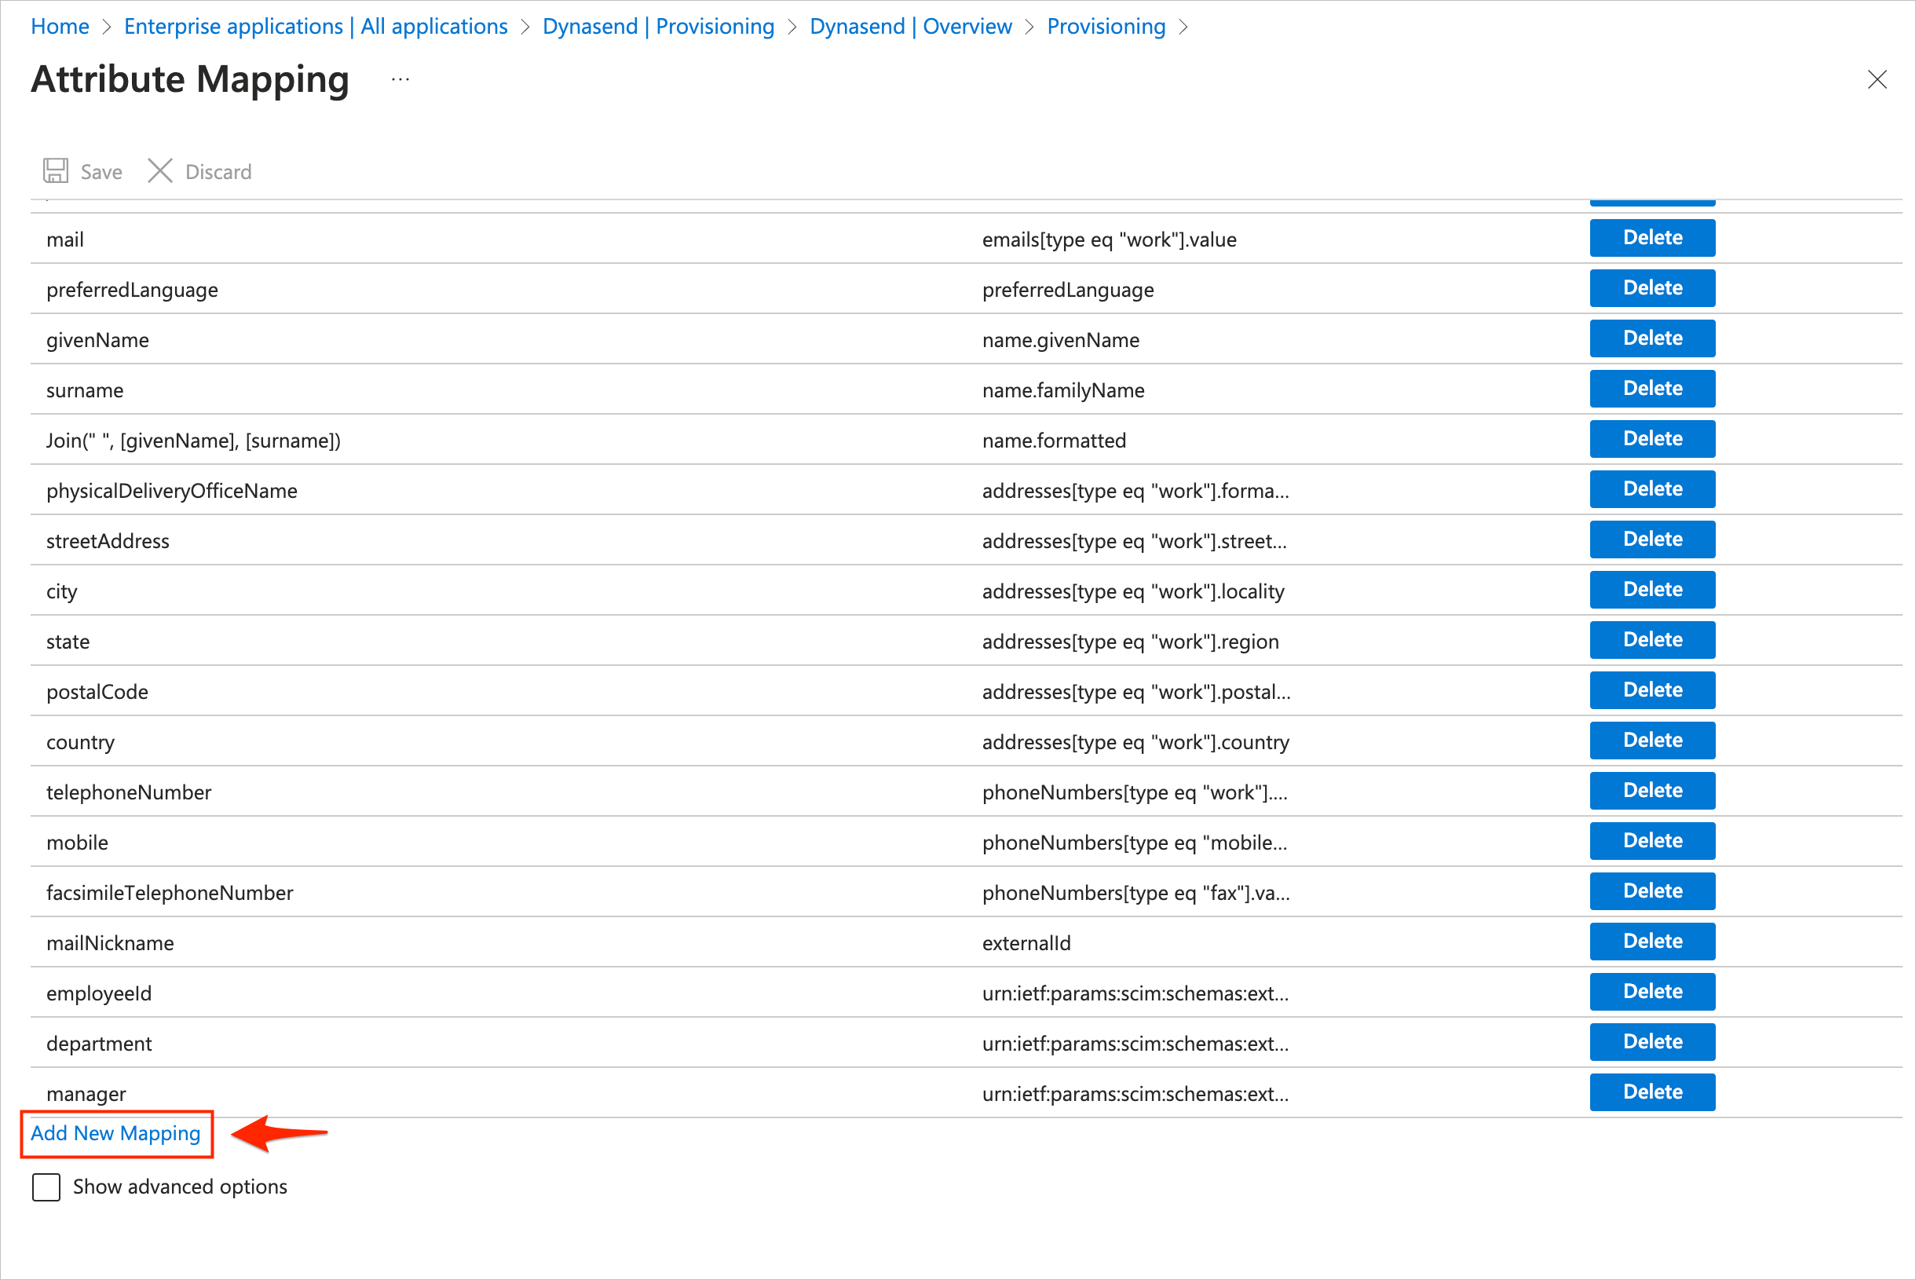Close the Attribute Mapping pane
The height and width of the screenshot is (1280, 1916).
coord(1877,79)
